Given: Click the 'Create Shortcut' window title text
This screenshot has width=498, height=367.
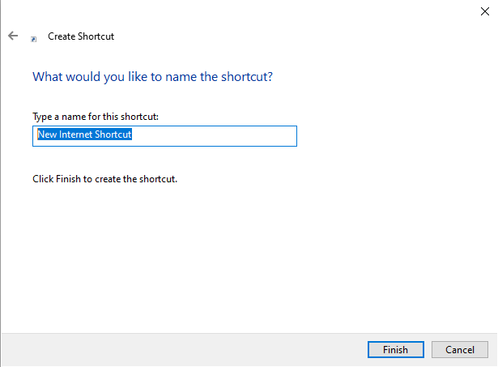Looking at the screenshot, I should point(81,36).
